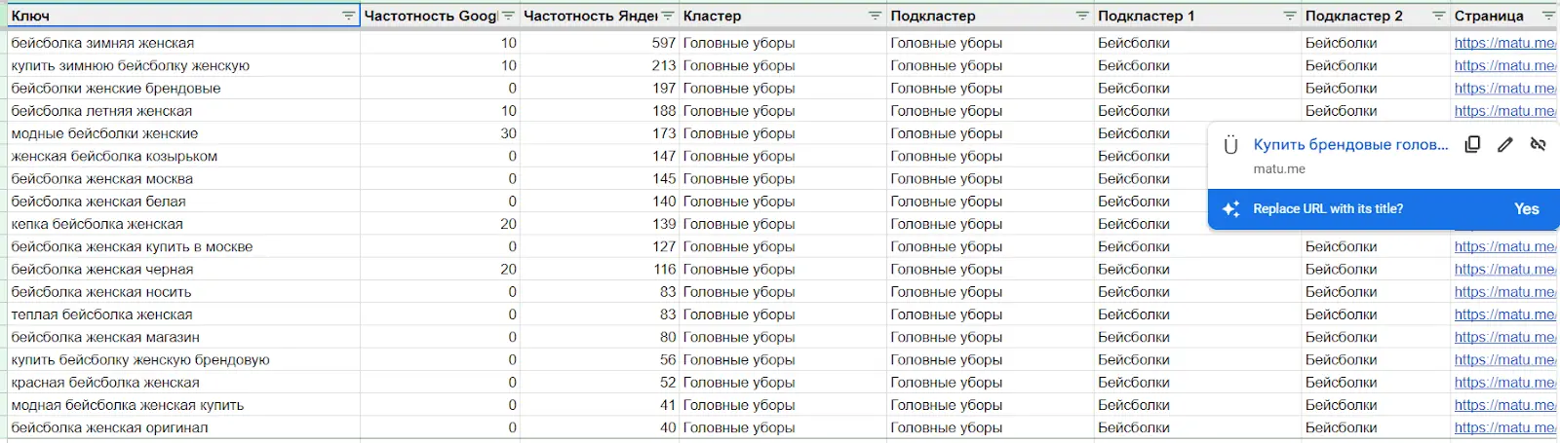
Task: Click the pencil icon to edit link
Action: 1505,144
